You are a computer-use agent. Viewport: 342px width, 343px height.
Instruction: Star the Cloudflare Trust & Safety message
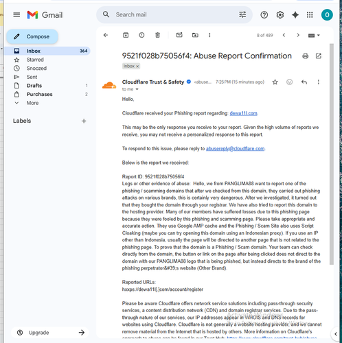coord(275,82)
